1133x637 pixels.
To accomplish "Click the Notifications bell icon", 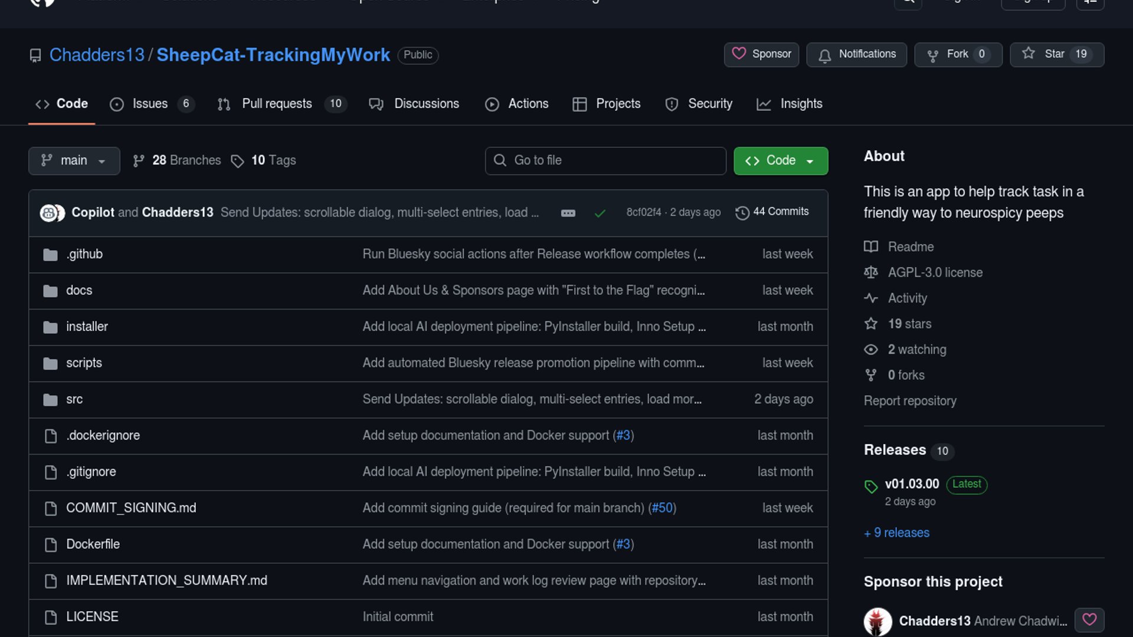I will (825, 55).
